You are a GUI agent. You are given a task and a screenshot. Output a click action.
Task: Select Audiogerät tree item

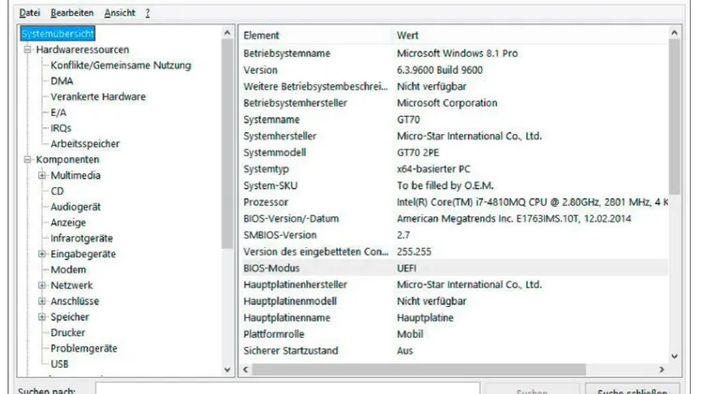(x=76, y=207)
